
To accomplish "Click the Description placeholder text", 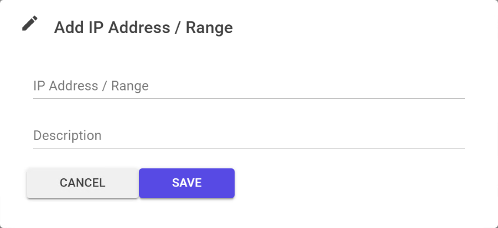I will (68, 136).
